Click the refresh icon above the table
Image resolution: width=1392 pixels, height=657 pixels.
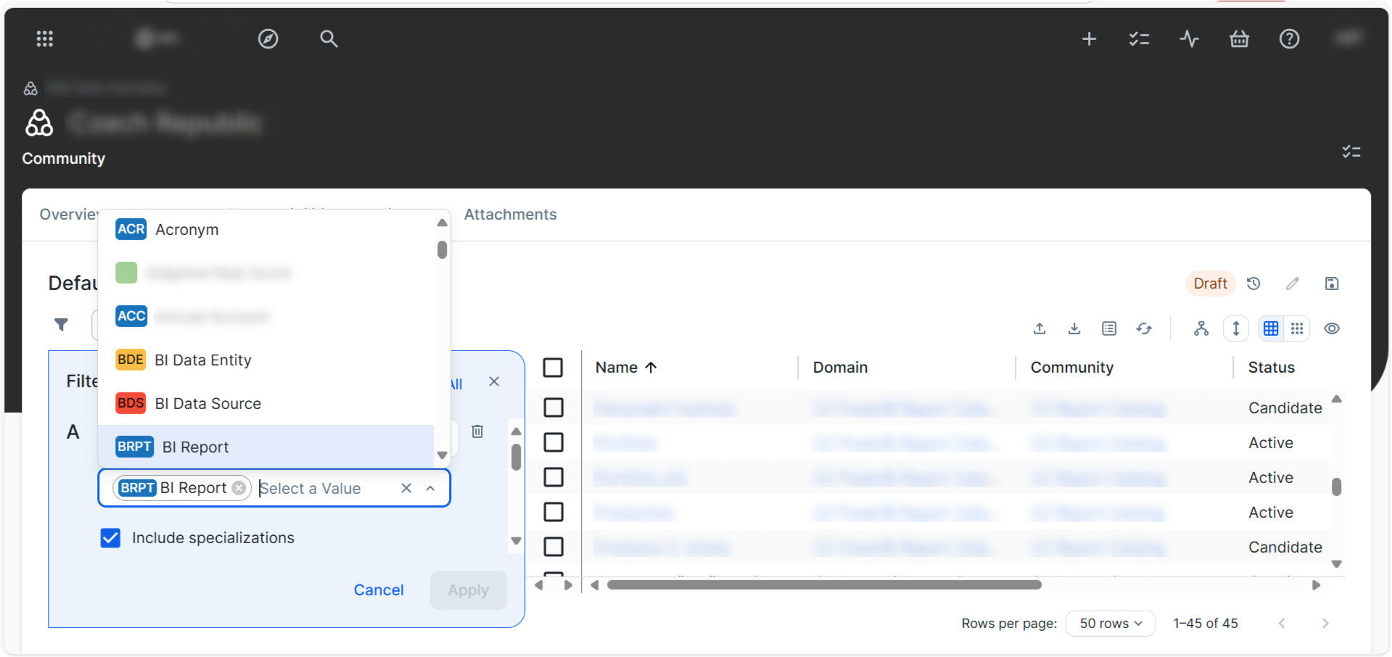click(1144, 328)
